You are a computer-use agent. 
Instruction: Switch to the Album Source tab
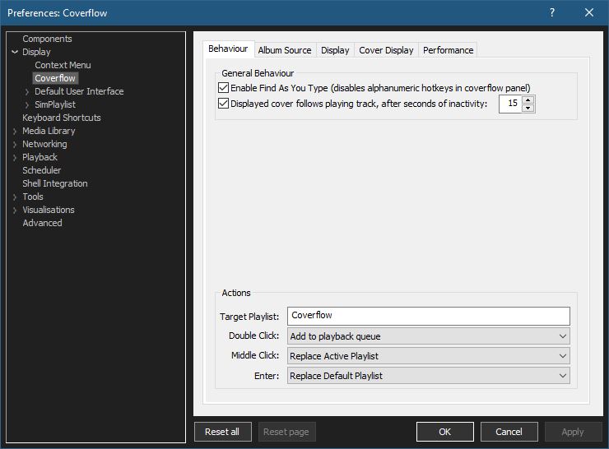(x=285, y=50)
